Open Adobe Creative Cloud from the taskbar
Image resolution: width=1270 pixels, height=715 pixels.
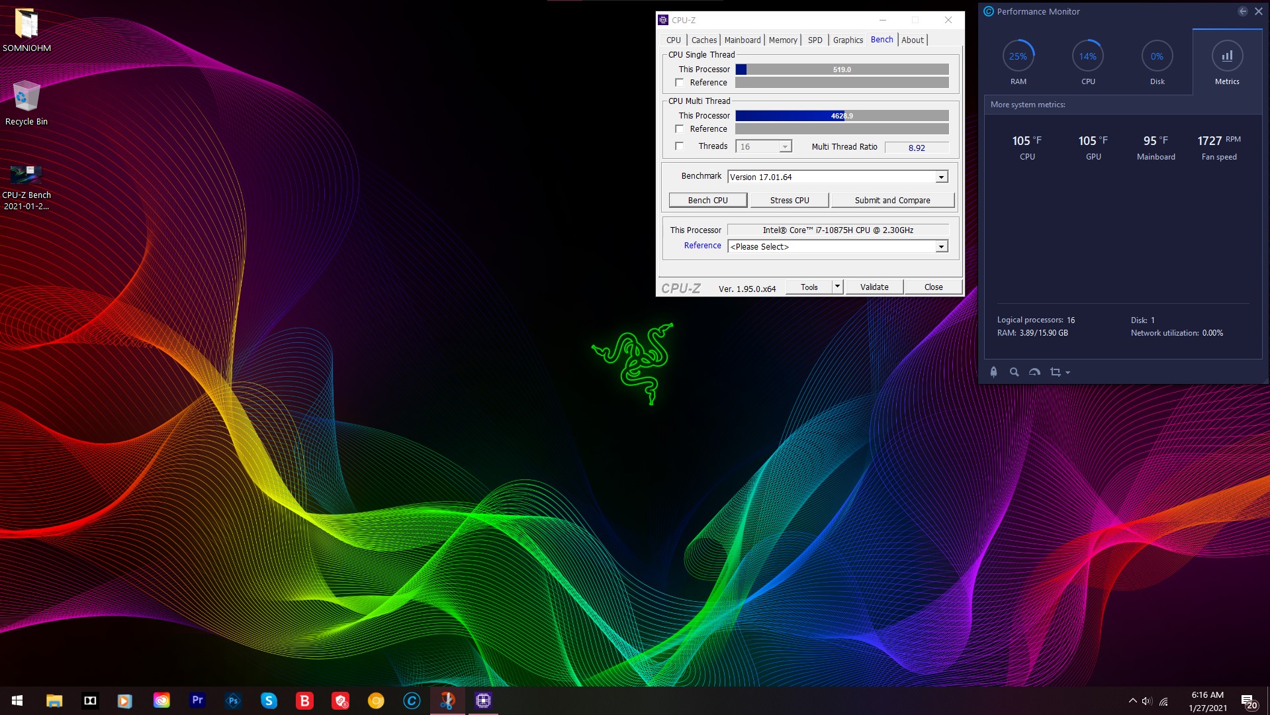161,700
